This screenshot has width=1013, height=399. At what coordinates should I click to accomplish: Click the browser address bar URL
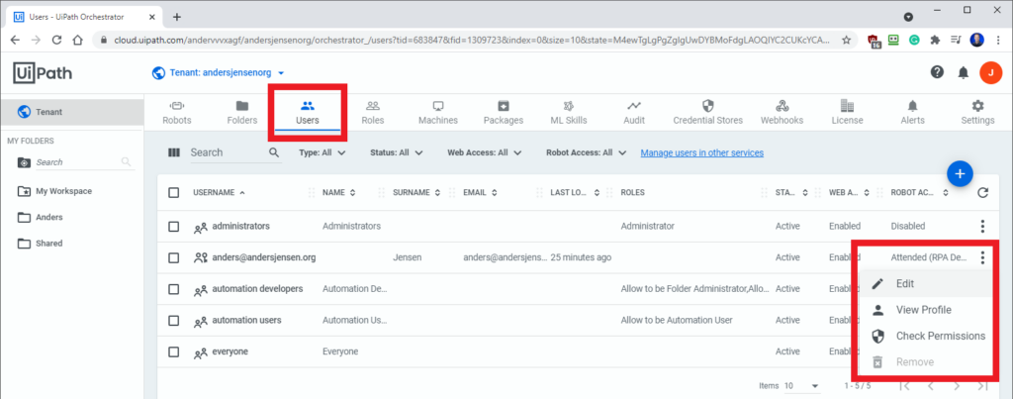click(x=472, y=40)
